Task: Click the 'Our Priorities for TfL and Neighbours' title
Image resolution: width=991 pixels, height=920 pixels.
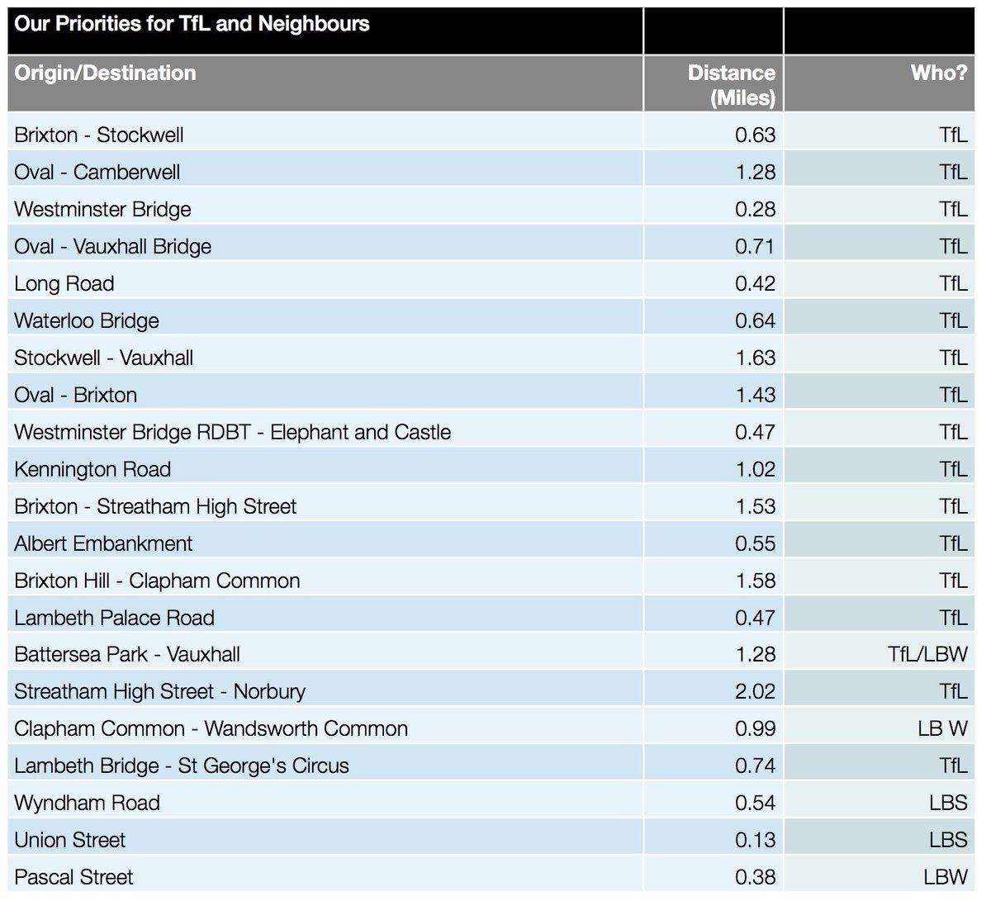Action: pyautogui.click(x=192, y=24)
